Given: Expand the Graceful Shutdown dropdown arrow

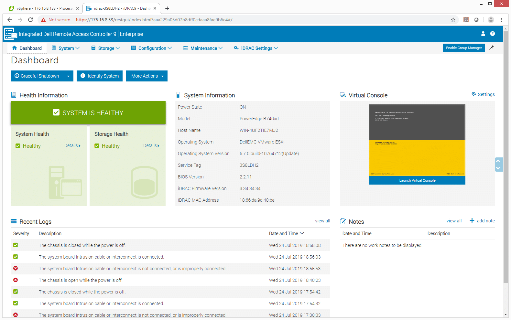Looking at the screenshot, I should click(68, 76).
